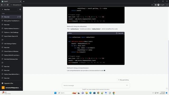The image size is (169, 95).
Task: Open the Python re - Sub Challenge chat
Action: click(x=11, y=32)
